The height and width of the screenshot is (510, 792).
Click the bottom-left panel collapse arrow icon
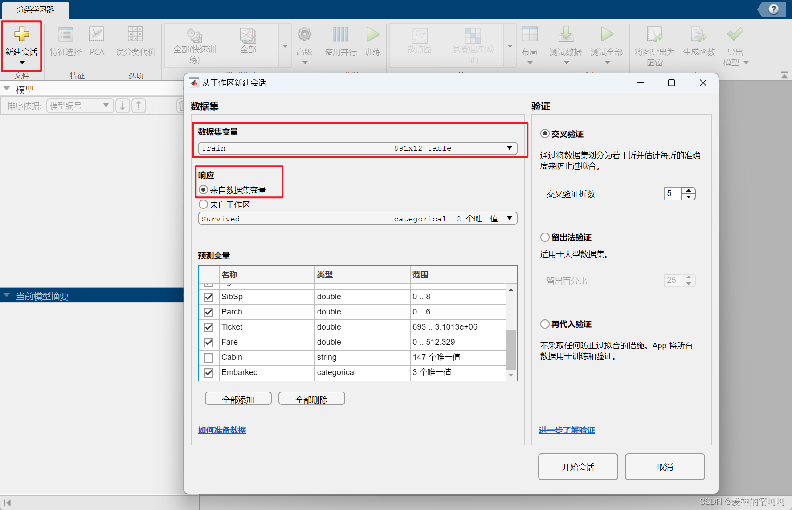(7, 503)
